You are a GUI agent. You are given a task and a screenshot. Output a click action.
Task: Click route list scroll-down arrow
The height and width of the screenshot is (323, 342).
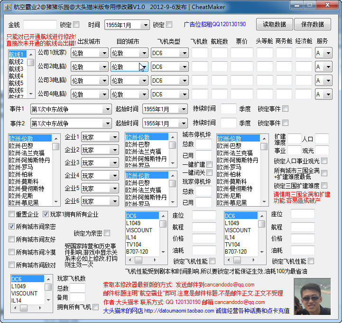pyautogui.click(x=31, y=94)
